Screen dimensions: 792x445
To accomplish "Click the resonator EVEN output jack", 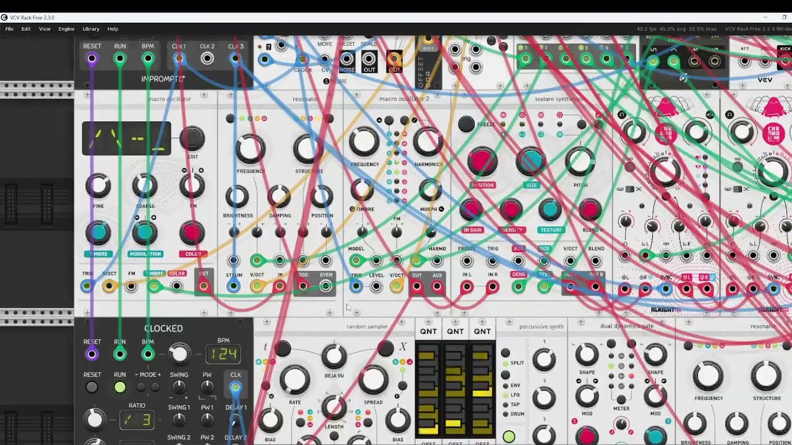I will click(x=325, y=286).
